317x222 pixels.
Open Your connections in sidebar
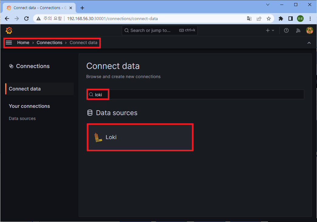point(29,106)
